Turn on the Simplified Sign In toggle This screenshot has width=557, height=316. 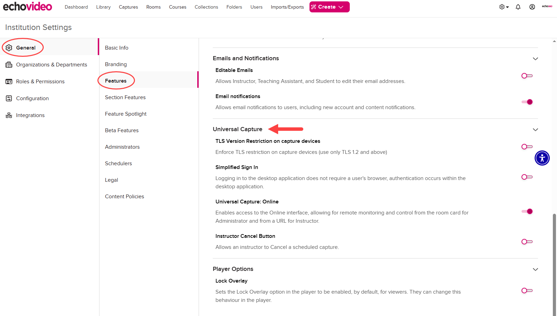pos(527,177)
